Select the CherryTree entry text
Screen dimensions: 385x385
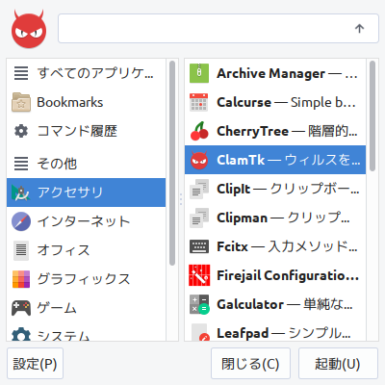coord(287,131)
